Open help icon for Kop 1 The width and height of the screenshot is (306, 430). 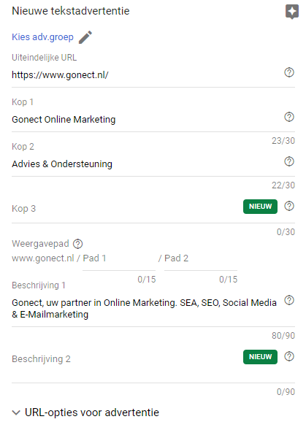[289, 117]
